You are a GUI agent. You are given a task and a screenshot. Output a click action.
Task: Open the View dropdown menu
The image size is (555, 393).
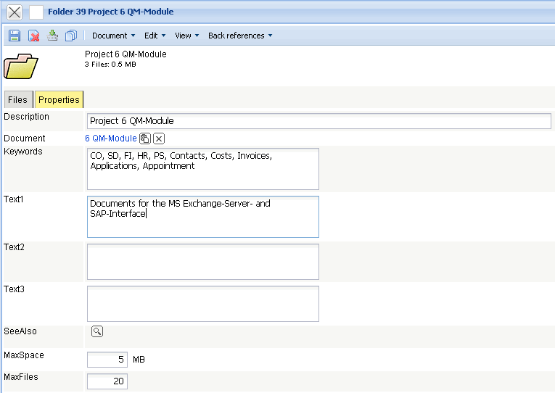(186, 36)
